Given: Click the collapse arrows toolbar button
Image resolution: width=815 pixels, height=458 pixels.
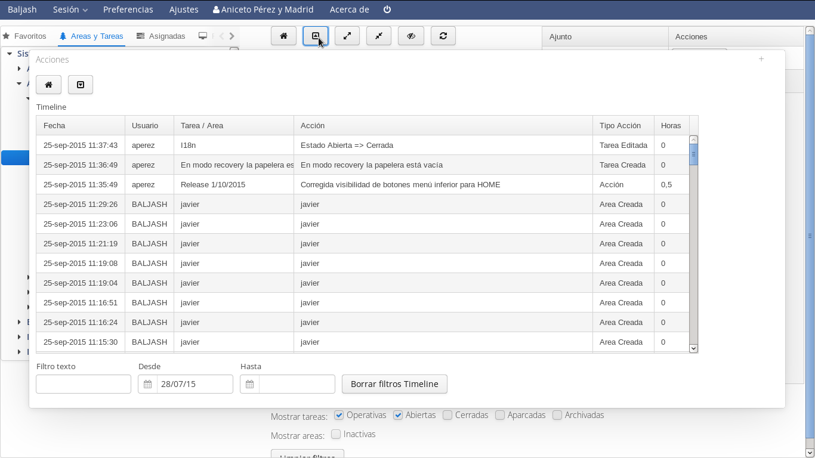Looking at the screenshot, I should (x=379, y=36).
